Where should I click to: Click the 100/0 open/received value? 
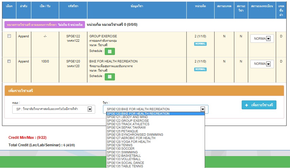tap(45, 61)
